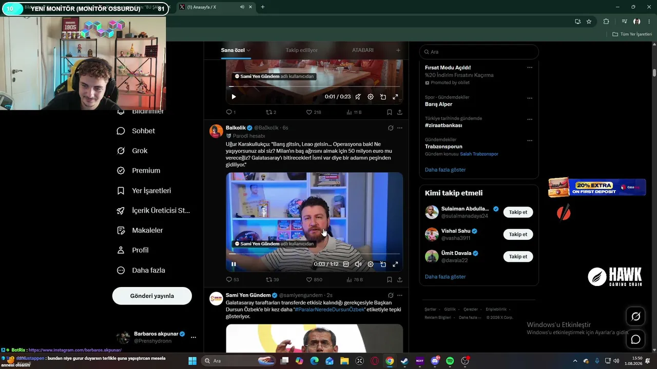The height and width of the screenshot is (369, 657).
Task: Open options for Barış Alper trend
Action: click(530, 98)
